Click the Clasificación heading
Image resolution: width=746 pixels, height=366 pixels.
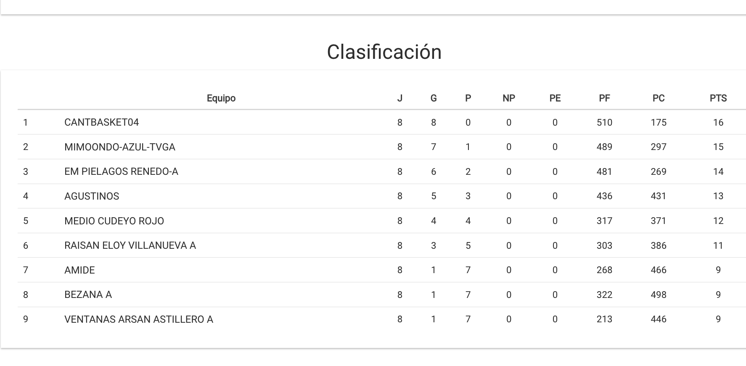(384, 52)
